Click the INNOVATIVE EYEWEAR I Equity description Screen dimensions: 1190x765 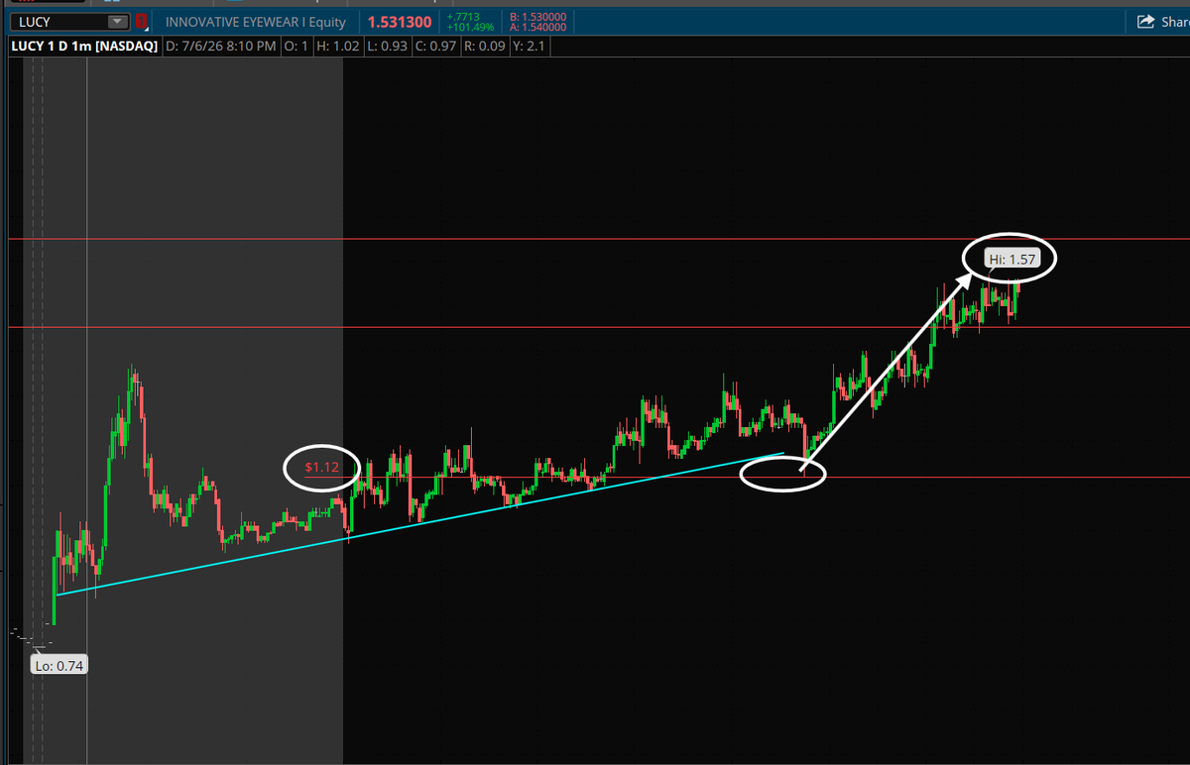click(x=255, y=22)
